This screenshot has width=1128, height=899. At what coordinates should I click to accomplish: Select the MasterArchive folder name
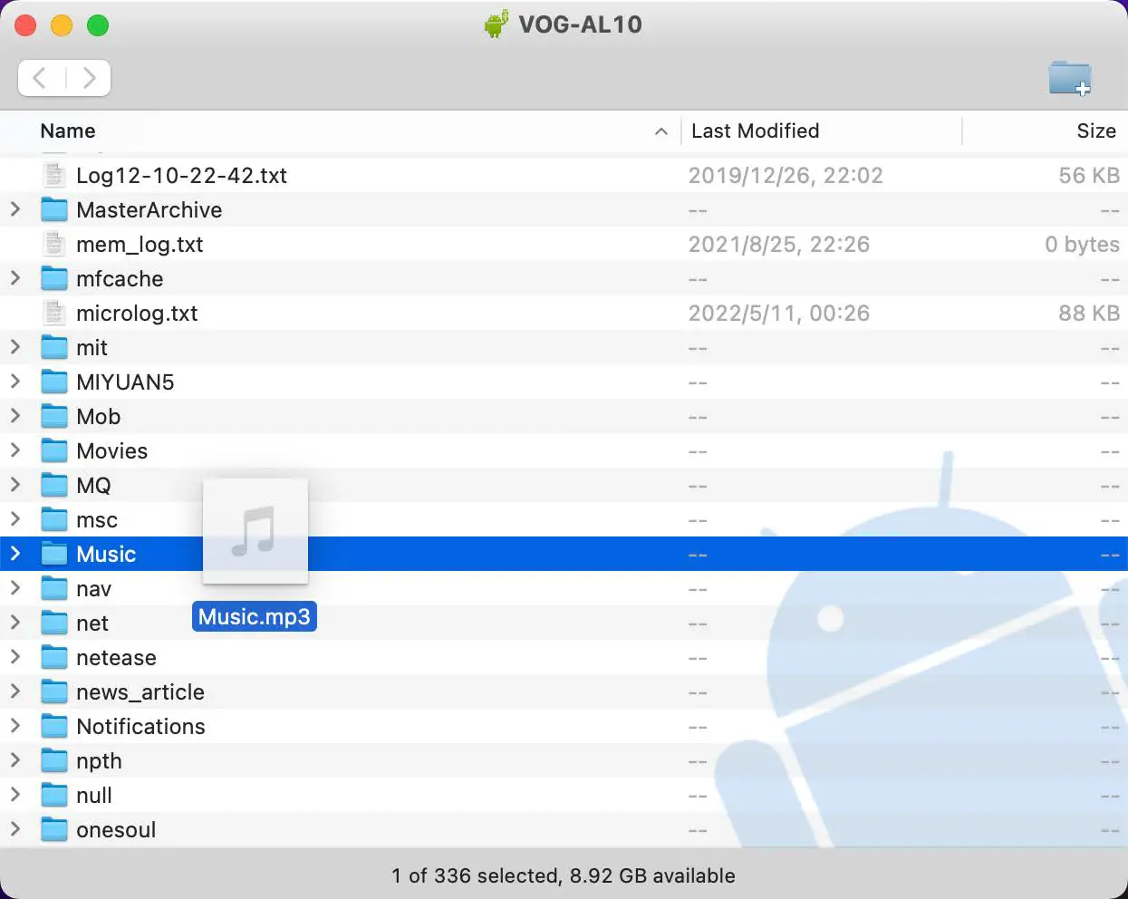149,210
